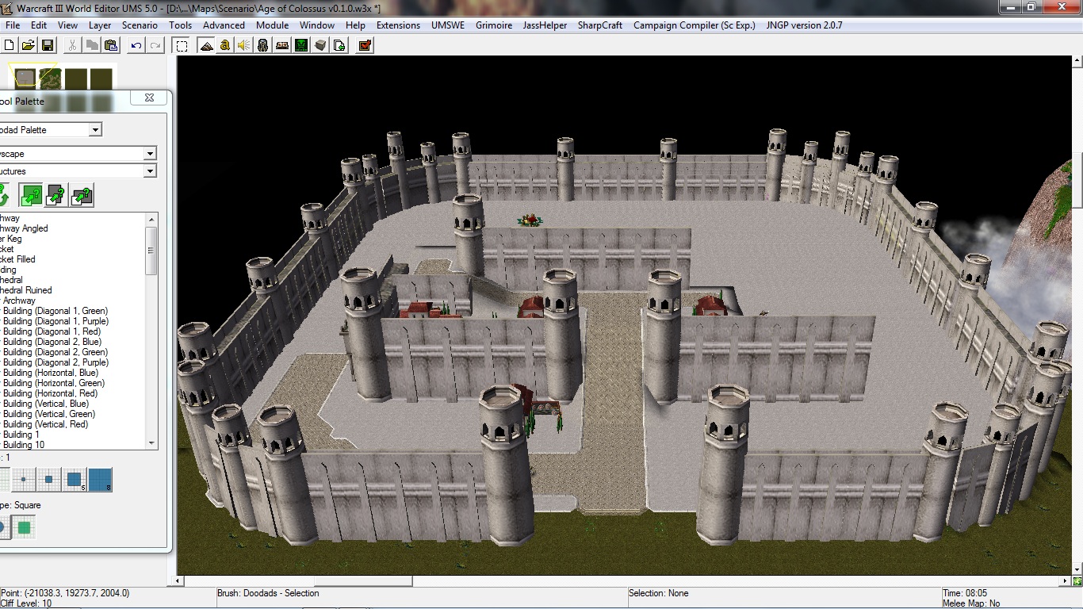The image size is (1083, 609).
Task: Activate the selection brush tool
Action: click(x=182, y=45)
